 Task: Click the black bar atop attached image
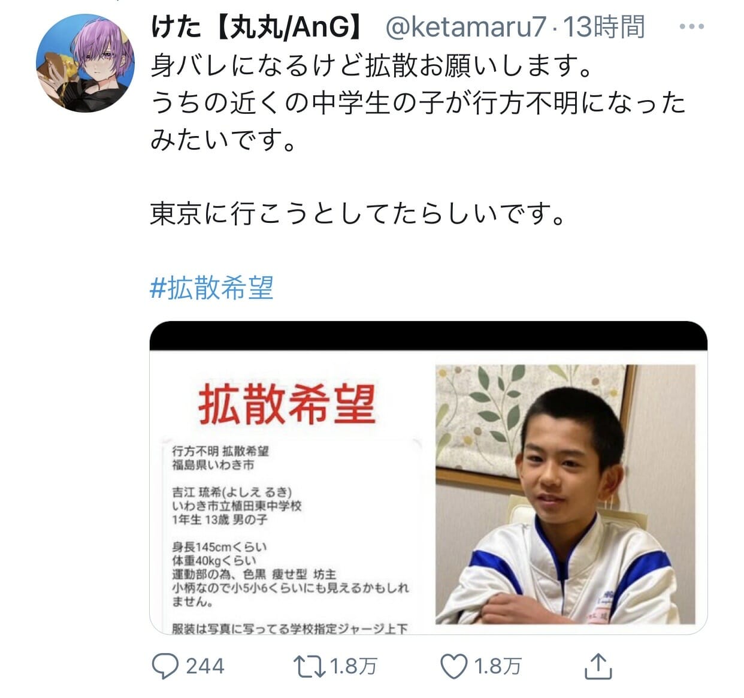(x=428, y=336)
